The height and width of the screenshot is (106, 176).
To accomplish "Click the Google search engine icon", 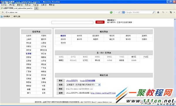I will pyautogui.click(x=123, y=12).
